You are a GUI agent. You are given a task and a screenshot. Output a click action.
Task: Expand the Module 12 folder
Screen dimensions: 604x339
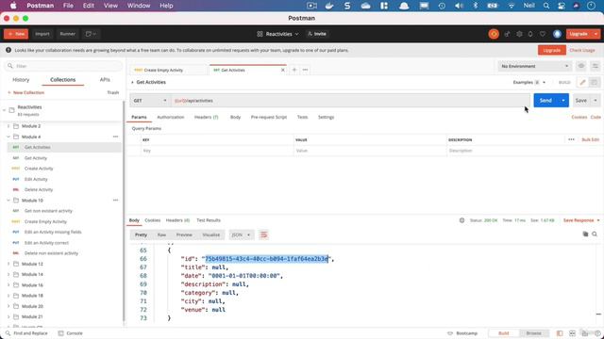(8, 264)
